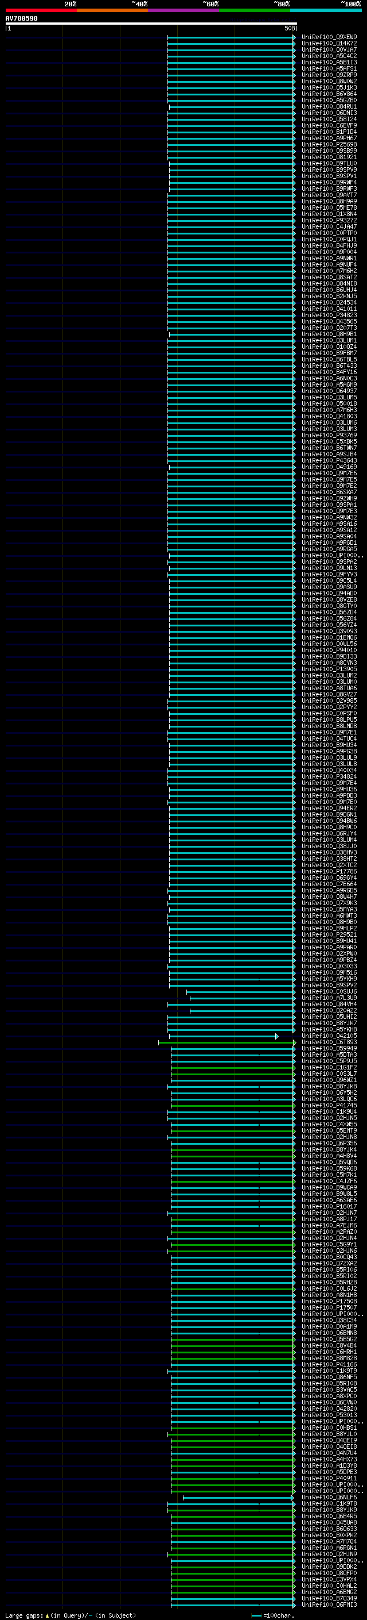
Task: Select hit label UniRef100_Q45UA8
Action: (329, 1522)
